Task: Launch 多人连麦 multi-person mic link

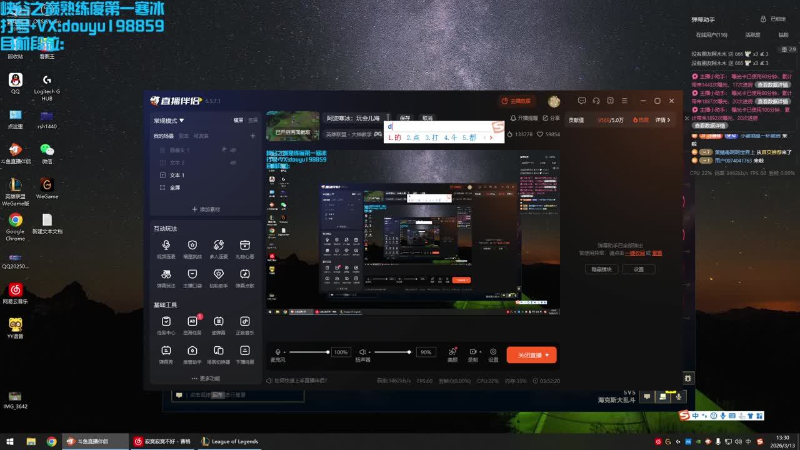Action: click(218, 248)
